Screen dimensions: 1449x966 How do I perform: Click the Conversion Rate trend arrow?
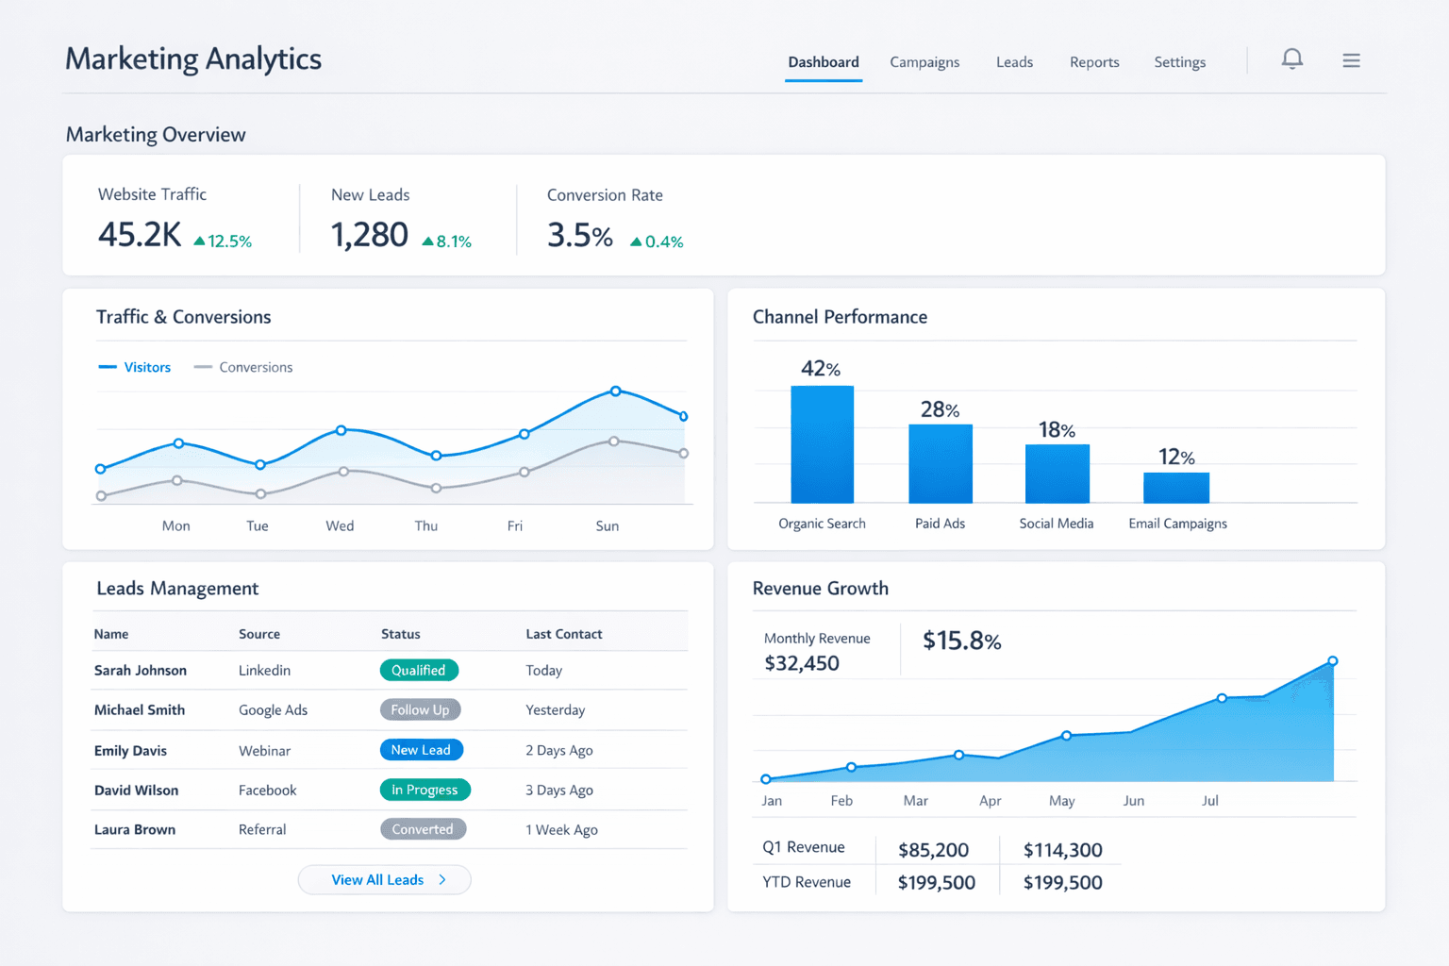click(x=636, y=242)
